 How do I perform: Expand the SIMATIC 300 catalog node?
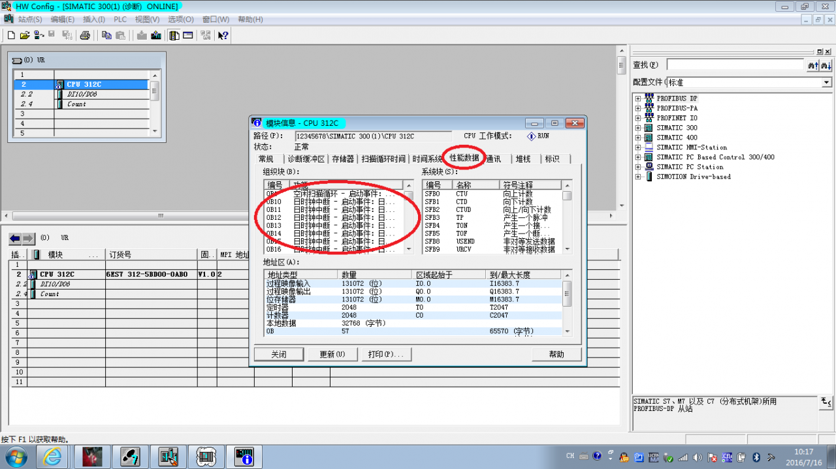[637, 128]
